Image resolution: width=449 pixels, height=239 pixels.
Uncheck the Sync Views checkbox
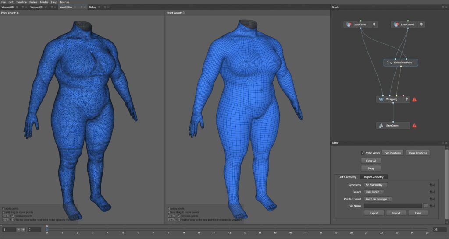click(x=363, y=153)
